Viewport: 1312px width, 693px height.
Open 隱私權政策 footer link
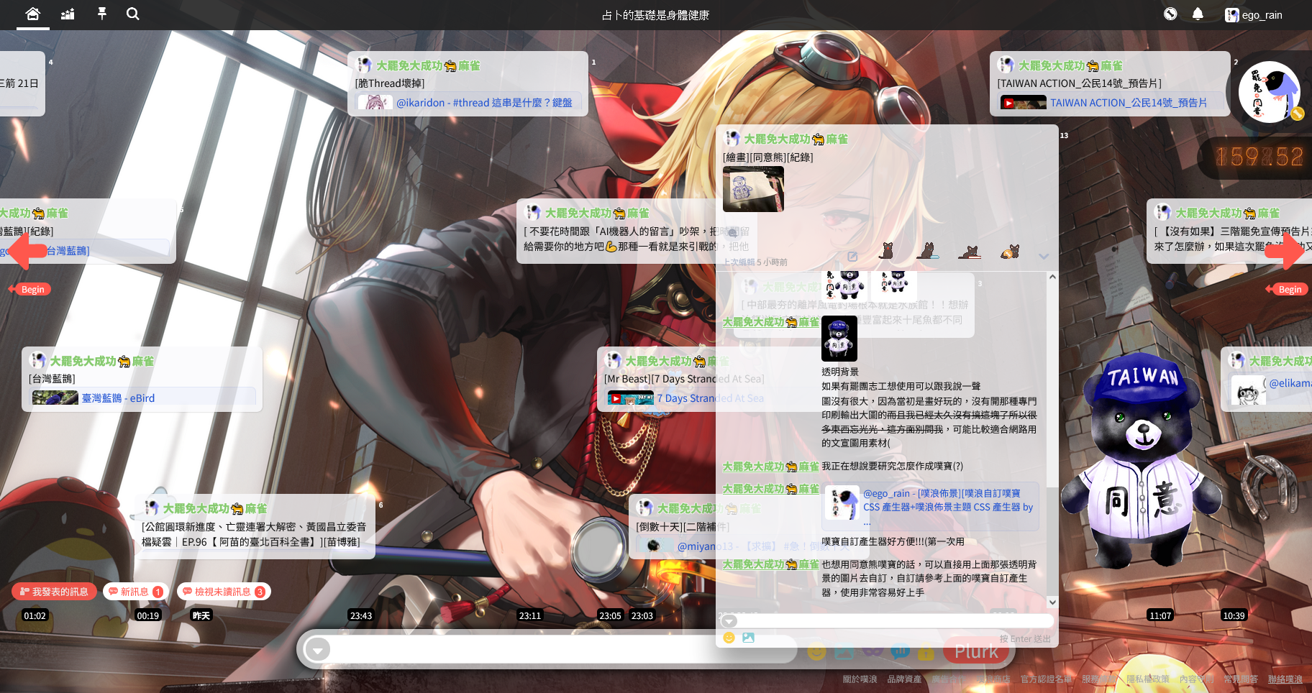point(1148,679)
